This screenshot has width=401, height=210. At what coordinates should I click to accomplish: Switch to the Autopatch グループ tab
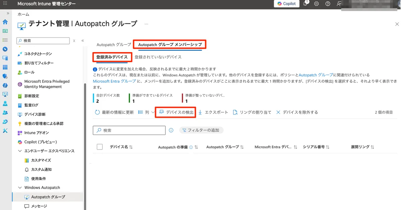coord(114,45)
